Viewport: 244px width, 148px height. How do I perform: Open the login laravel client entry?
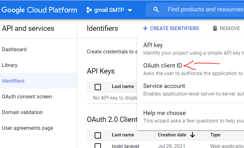coord(125,146)
